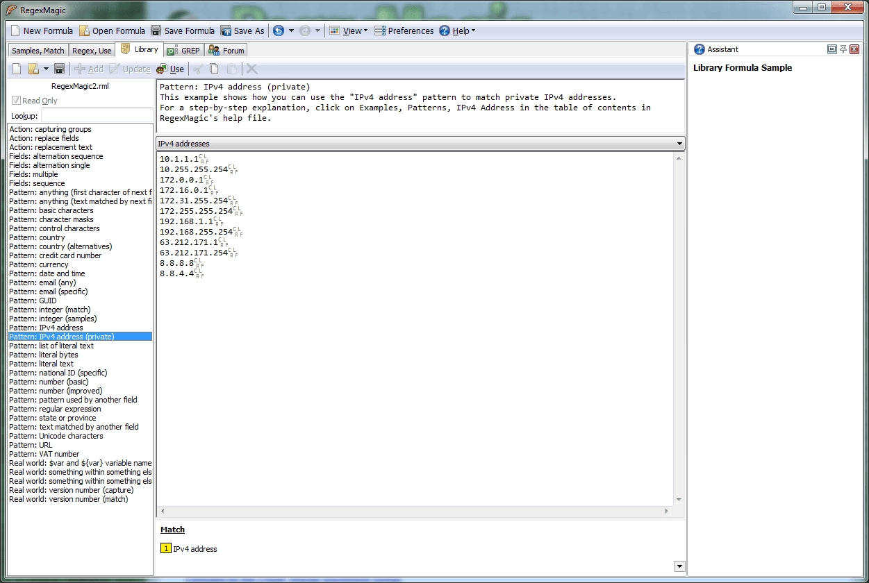Switch to the Regex, Use tab
This screenshot has width=869, height=583.
click(x=92, y=51)
